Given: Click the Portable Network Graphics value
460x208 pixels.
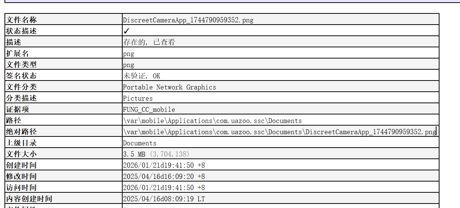Looking at the screenshot, I should click(169, 87).
